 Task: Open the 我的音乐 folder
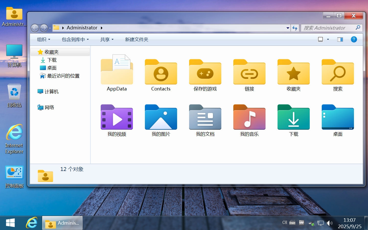[249, 118]
